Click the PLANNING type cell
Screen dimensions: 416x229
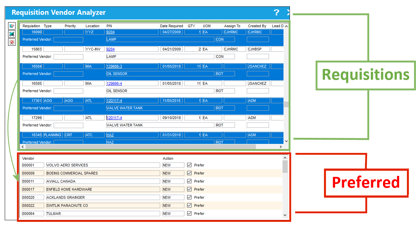click(x=53, y=135)
